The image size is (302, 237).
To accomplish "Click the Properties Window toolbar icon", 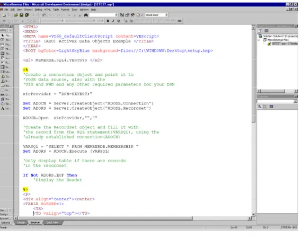I will coord(127,15).
